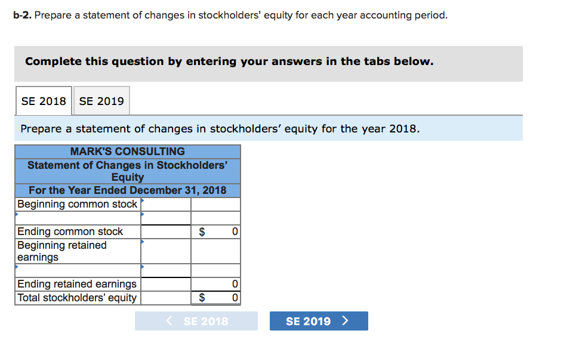Select the SE 2018 tab
This screenshot has width=567, height=352.
pyautogui.click(x=44, y=100)
